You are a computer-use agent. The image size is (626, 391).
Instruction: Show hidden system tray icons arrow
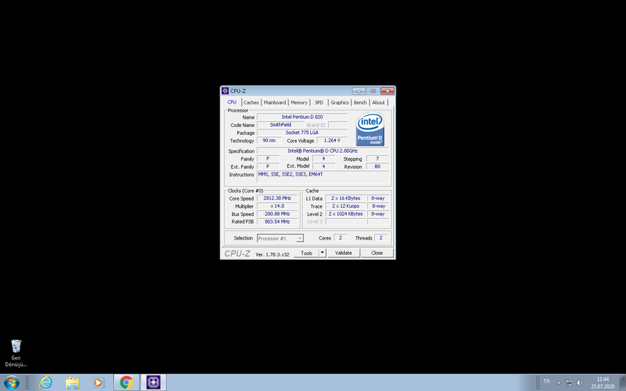(559, 383)
